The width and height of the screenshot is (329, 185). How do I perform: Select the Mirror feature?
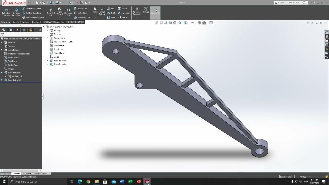pos(123,17)
